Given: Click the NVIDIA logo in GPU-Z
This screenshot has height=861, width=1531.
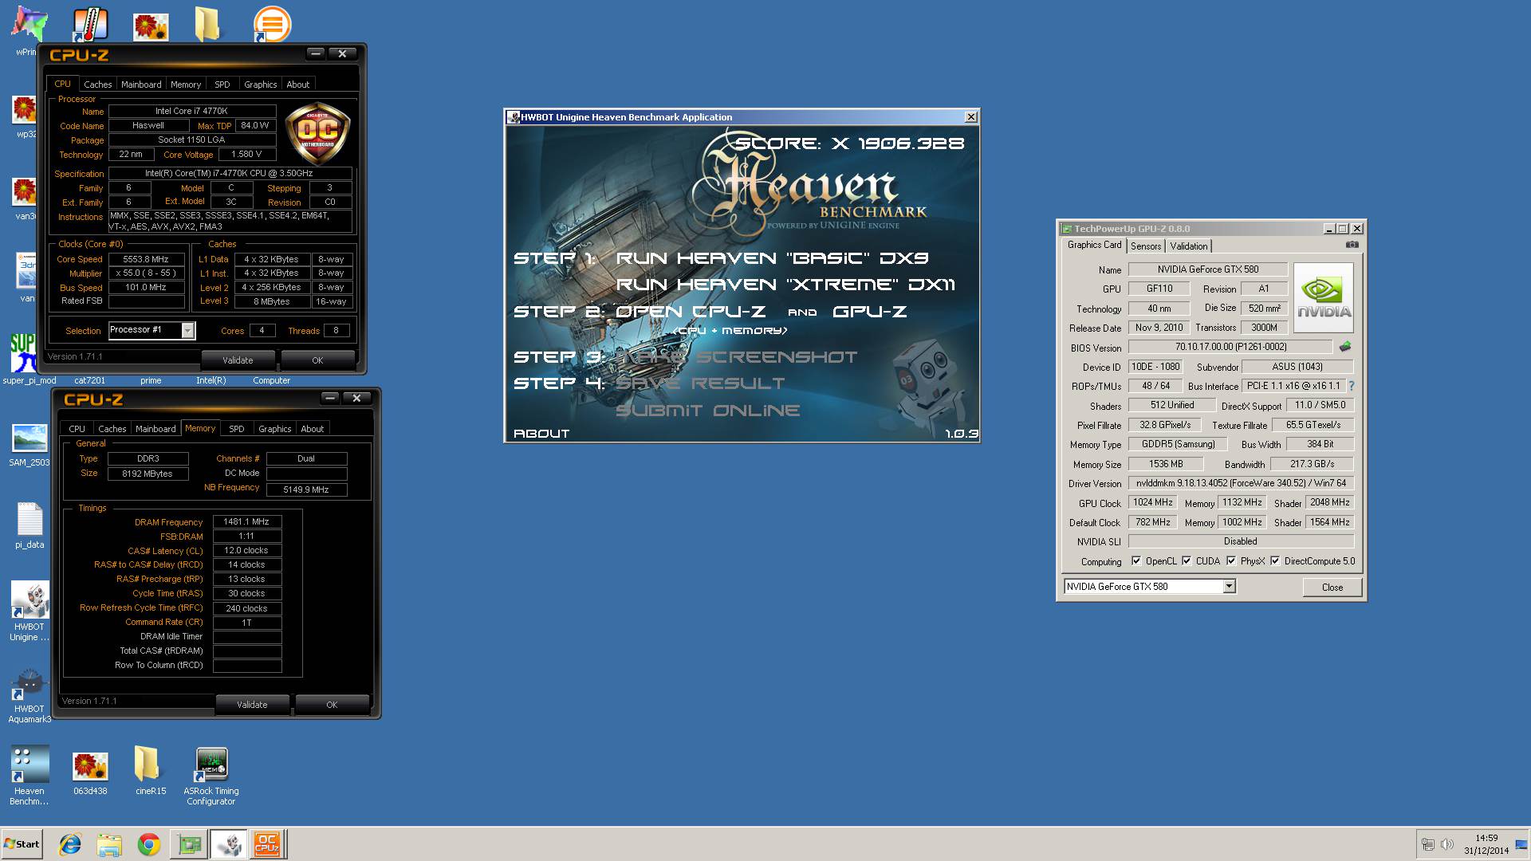Looking at the screenshot, I should point(1324,297).
